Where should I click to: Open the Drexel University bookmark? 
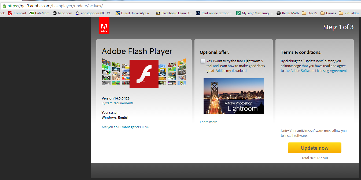(x=134, y=13)
